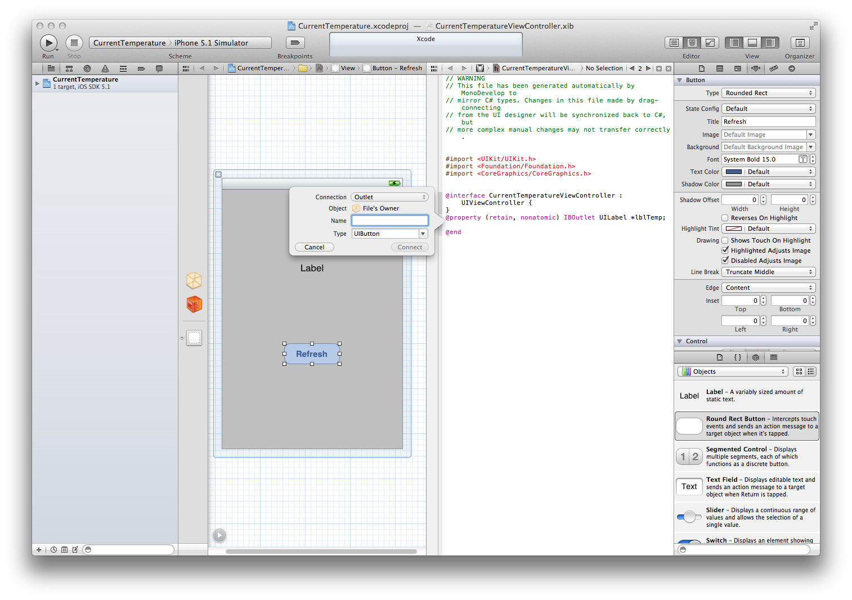Add a new assistant editor pane
Screen dimensions: 852x600
point(659,69)
